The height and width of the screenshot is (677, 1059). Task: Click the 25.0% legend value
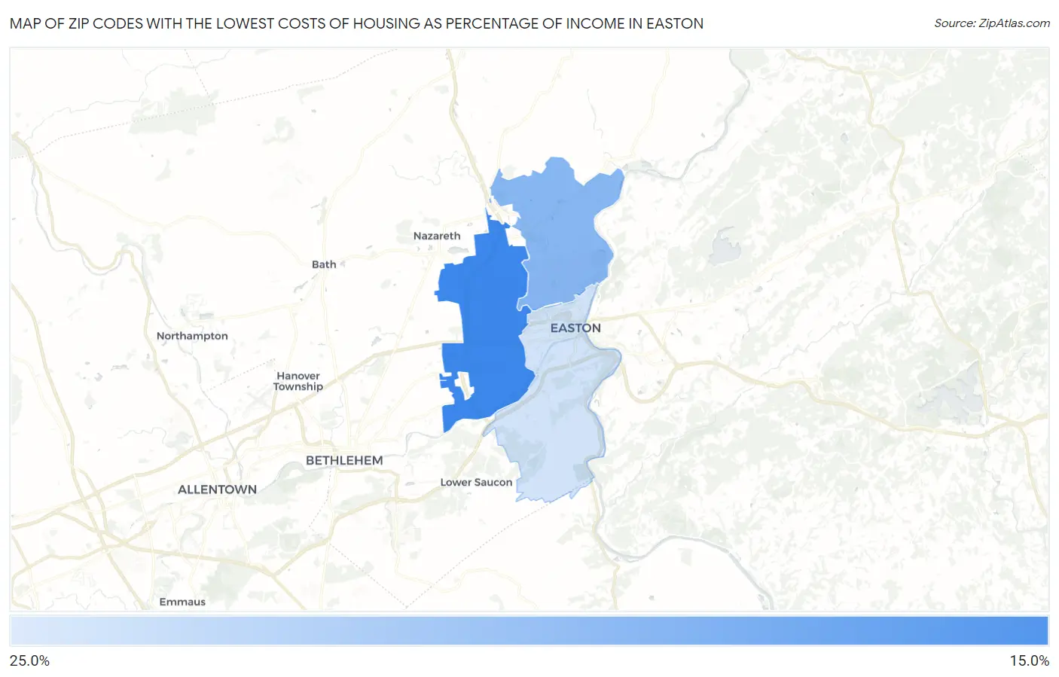point(29,661)
